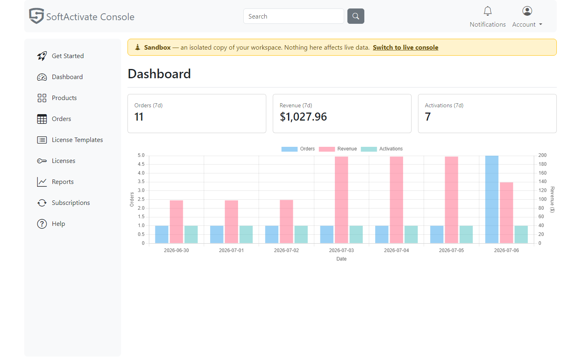
Task: Click the Products grid icon
Action: pyautogui.click(x=42, y=98)
